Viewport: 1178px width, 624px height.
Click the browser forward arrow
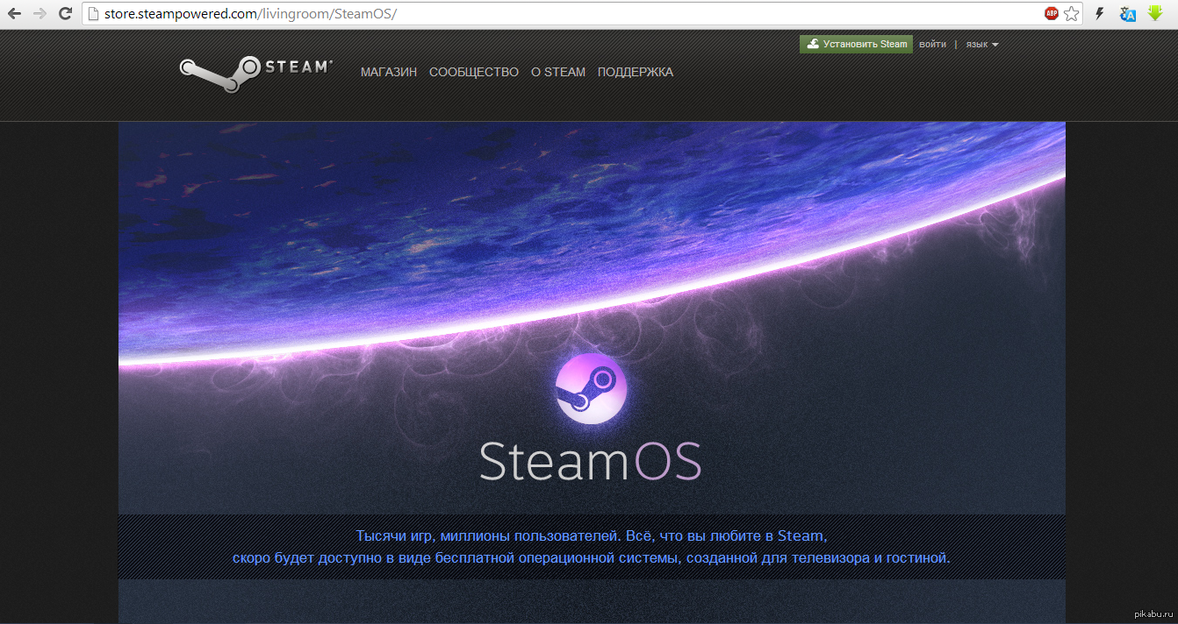[x=40, y=14]
